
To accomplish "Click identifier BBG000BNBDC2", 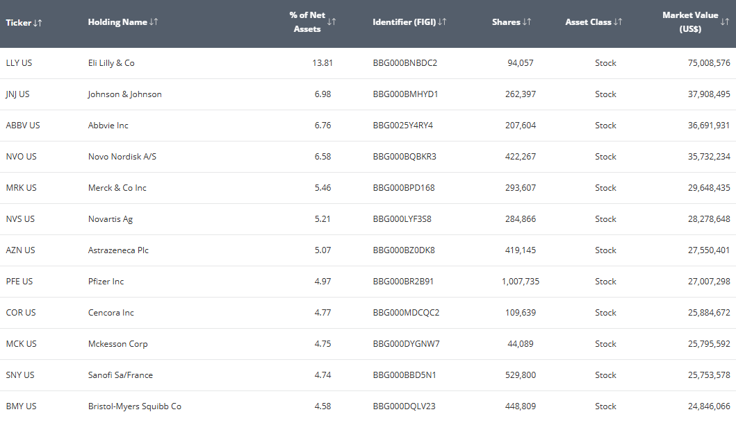I will pyautogui.click(x=405, y=62).
